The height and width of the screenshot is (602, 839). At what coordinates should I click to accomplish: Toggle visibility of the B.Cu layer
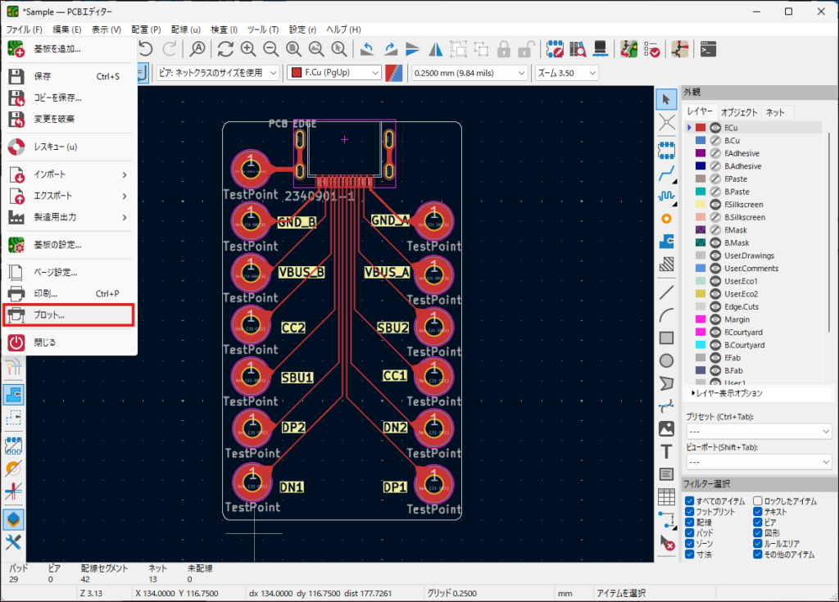click(x=714, y=141)
